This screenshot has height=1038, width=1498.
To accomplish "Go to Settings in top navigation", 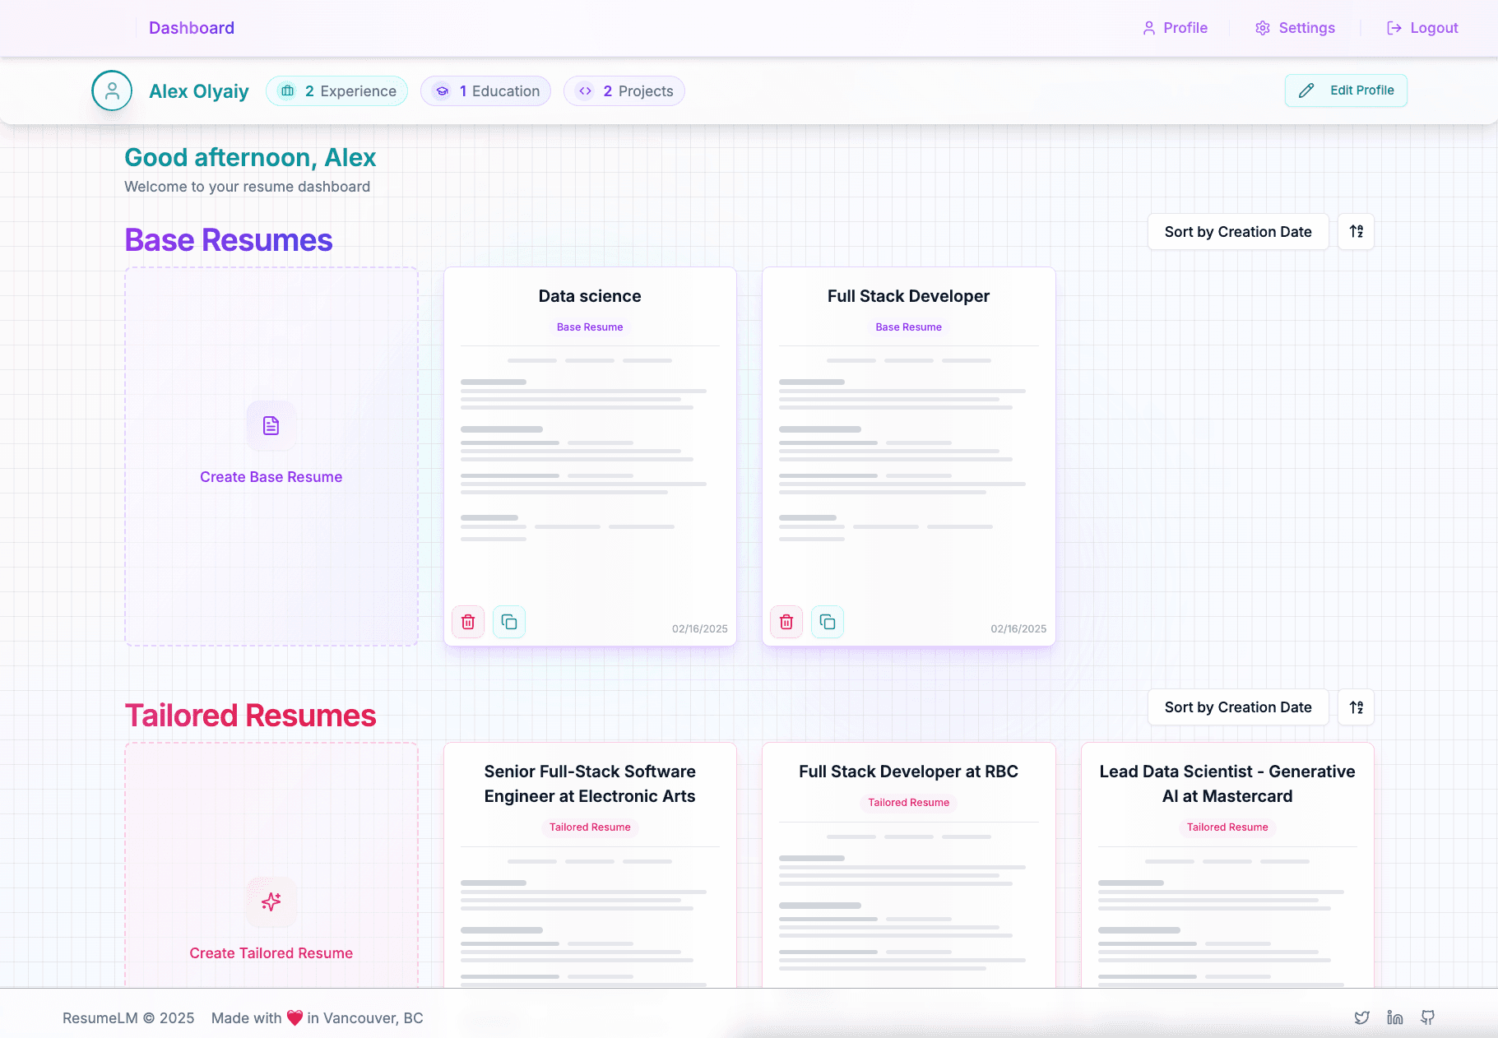I will coord(1295,28).
